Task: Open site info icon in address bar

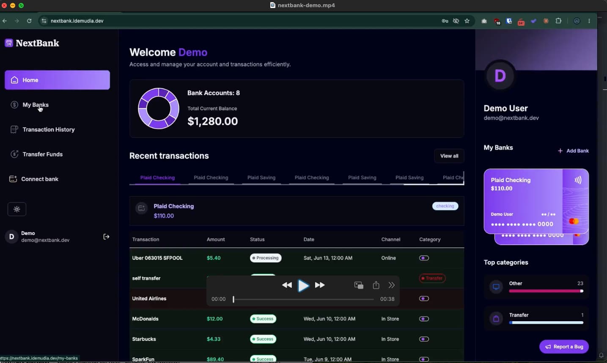Action: [x=44, y=21]
